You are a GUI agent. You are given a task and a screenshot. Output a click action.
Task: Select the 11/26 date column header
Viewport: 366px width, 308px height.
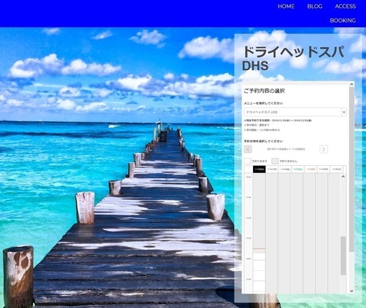click(337, 169)
